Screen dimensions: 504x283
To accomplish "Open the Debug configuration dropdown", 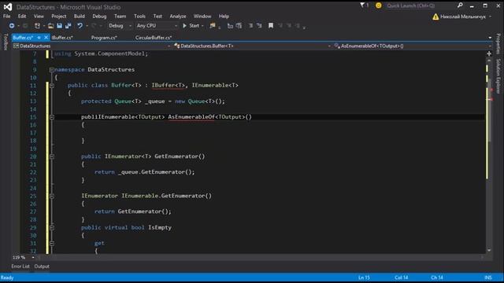I will tap(120, 26).
